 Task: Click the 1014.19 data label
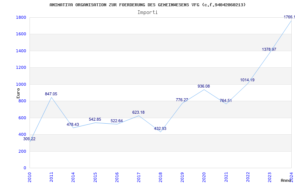(247, 80)
